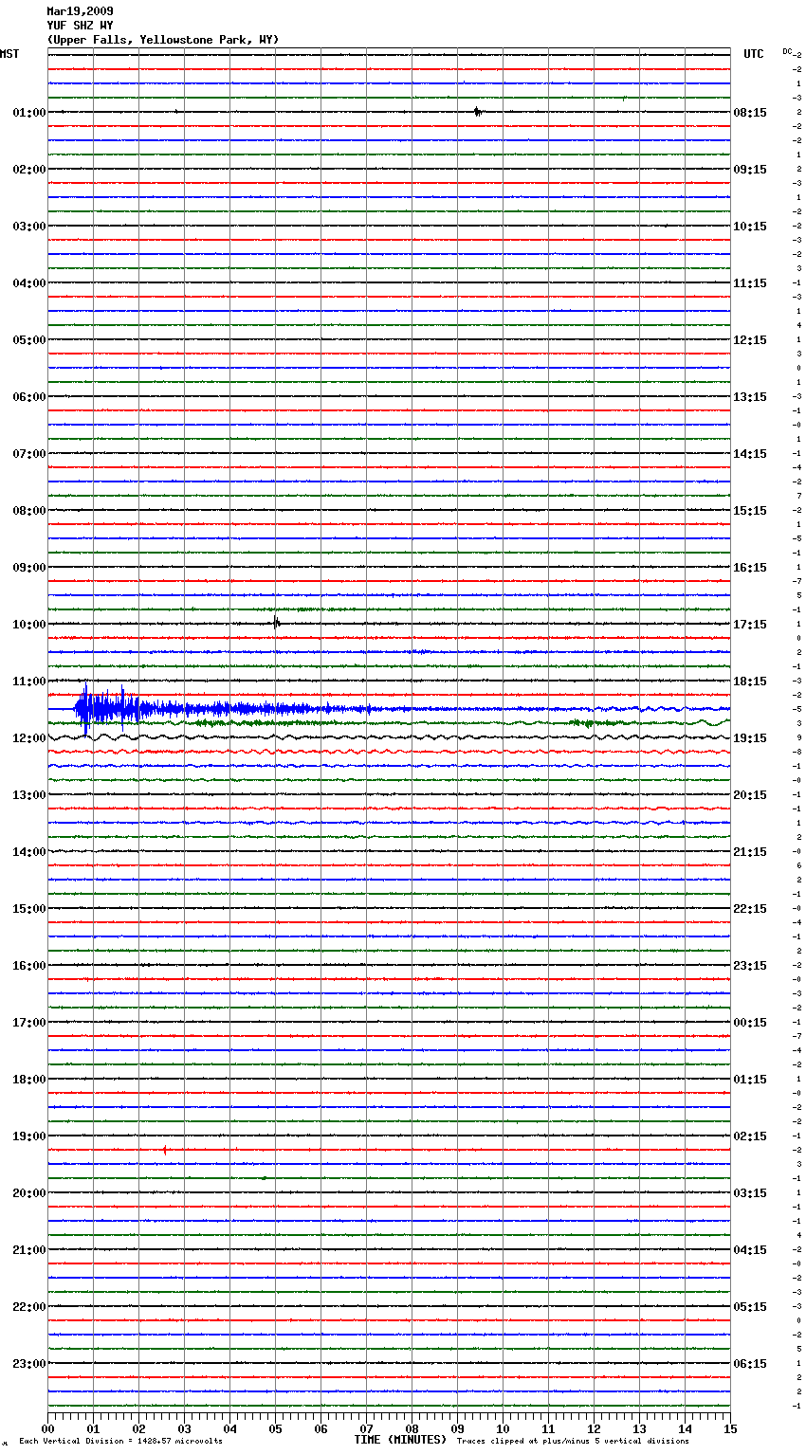This screenshot has width=806, height=1454.
Task: Select the 08:00 MST row label
Action: tap(29, 511)
